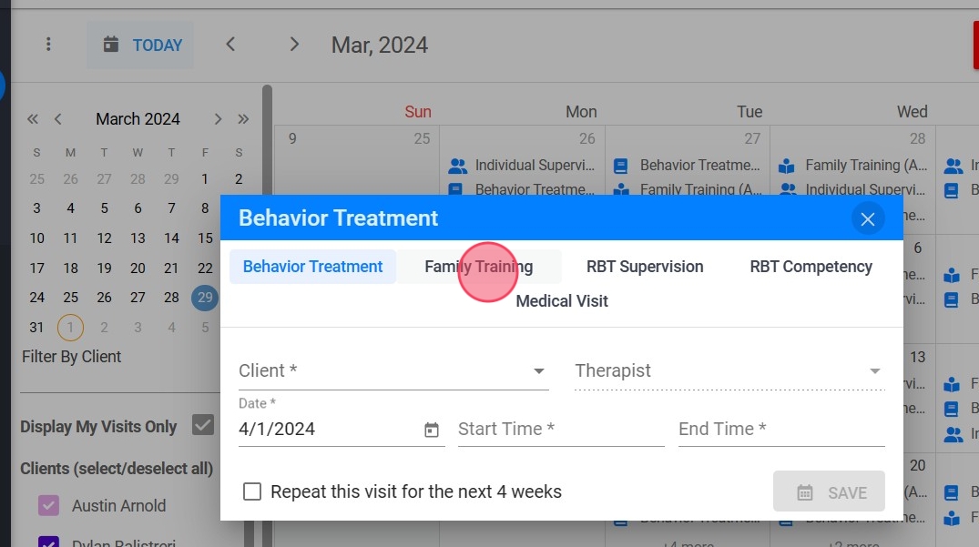Enable repeat visit for next 4 weeks

(x=252, y=492)
